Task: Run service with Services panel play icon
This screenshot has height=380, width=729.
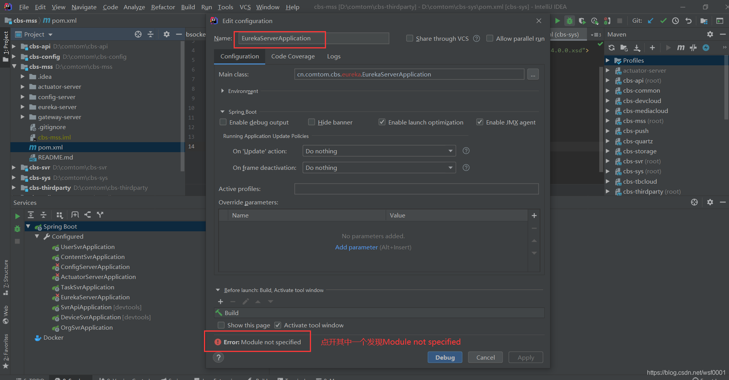Action: 17,216
